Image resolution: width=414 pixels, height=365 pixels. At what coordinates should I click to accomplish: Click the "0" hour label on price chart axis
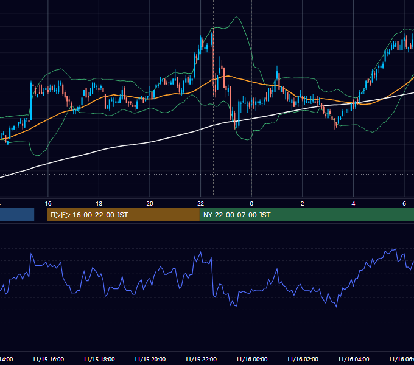(251, 203)
